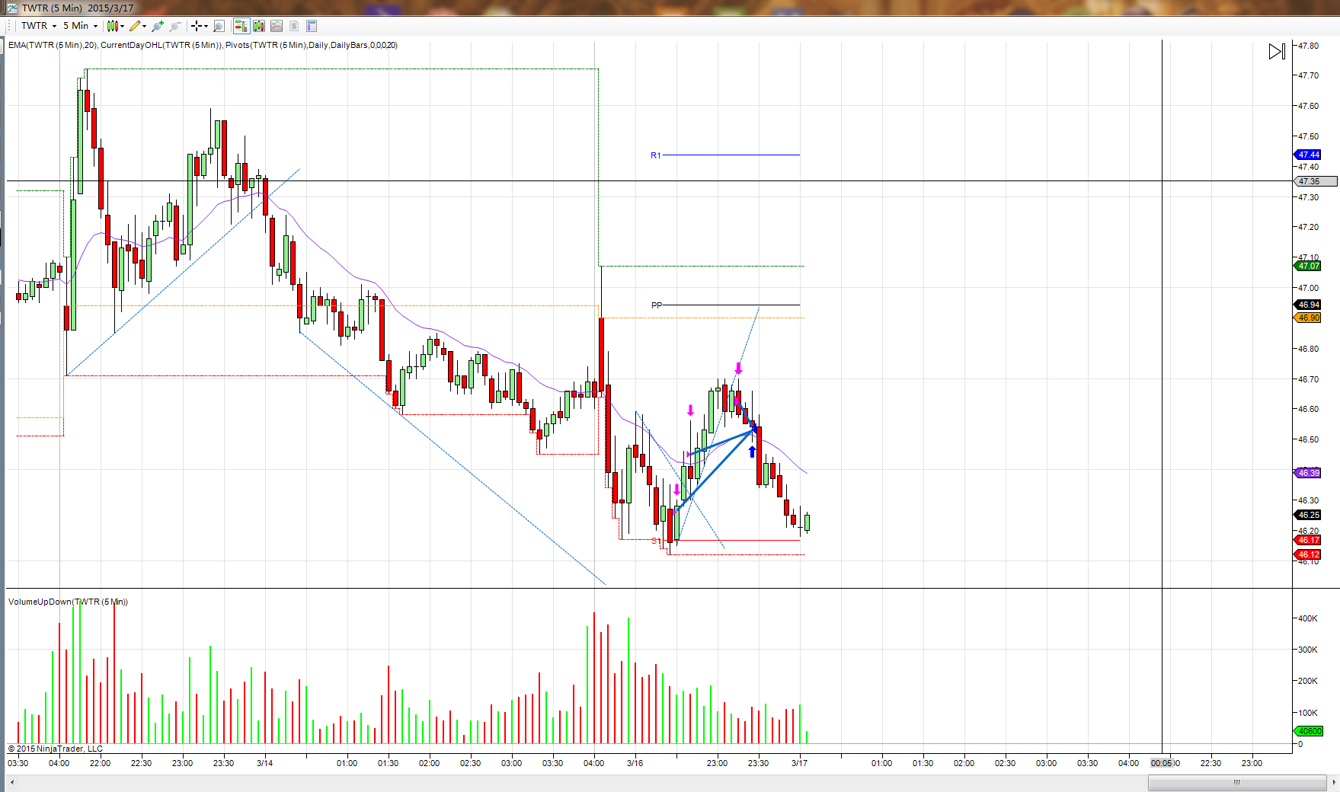Click the blue 47.44 R1 price marker

pos(1309,155)
